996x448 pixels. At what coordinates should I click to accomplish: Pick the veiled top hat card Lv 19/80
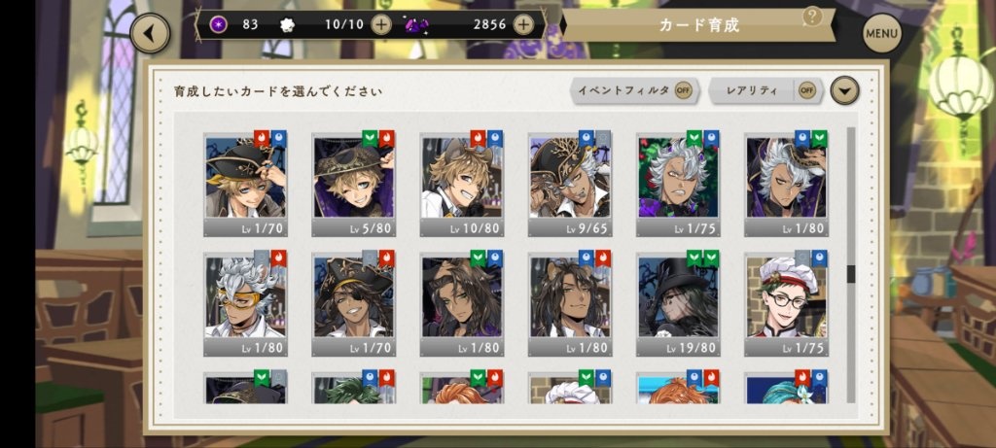click(x=678, y=303)
